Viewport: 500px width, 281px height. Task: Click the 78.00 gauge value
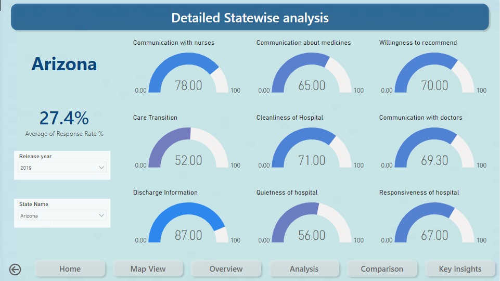tap(188, 85)
